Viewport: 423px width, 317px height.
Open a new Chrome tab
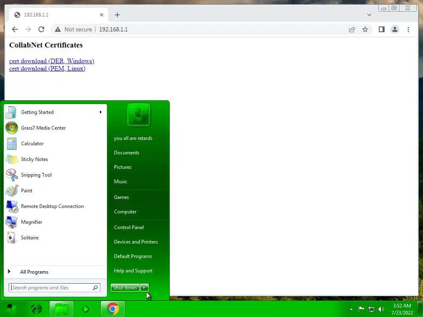tap(117, 15)
